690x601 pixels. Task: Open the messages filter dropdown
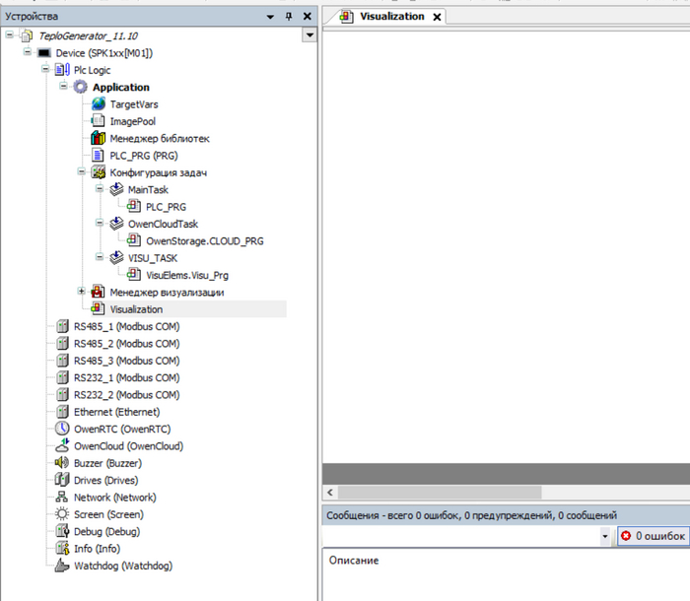606,535
